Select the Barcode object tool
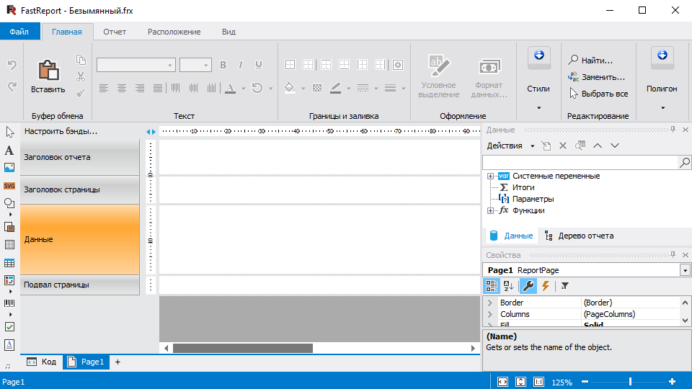 9,303
